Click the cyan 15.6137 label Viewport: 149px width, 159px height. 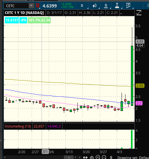(12, 20)
